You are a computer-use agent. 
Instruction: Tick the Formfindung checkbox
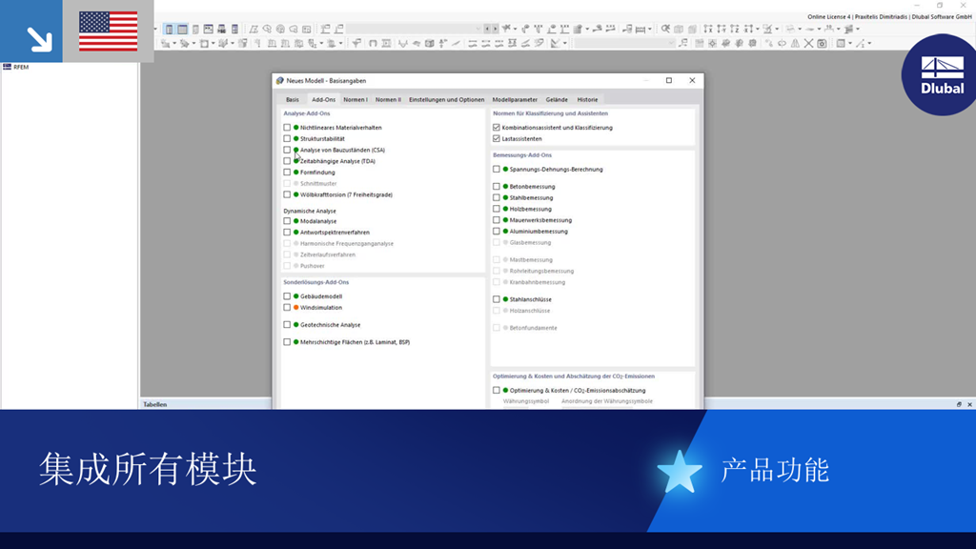pos(287,173)
